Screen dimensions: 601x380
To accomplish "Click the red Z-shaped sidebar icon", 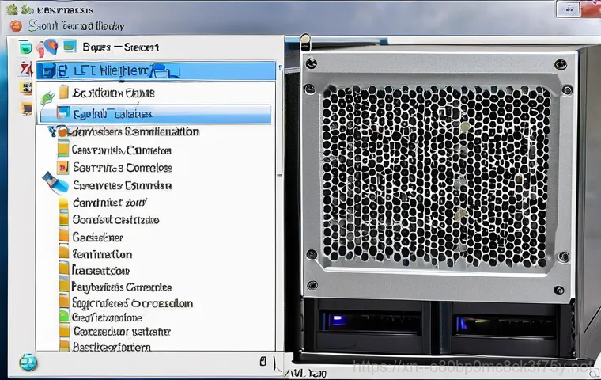I will [26, 69].
